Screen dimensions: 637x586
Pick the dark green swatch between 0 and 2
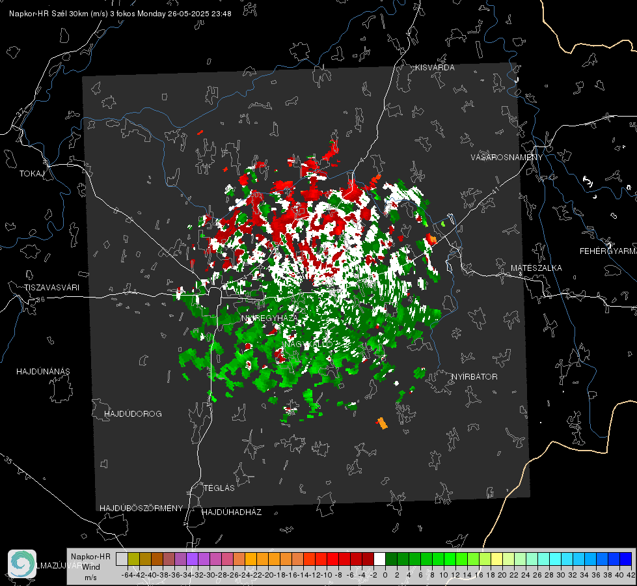point(391,559)
